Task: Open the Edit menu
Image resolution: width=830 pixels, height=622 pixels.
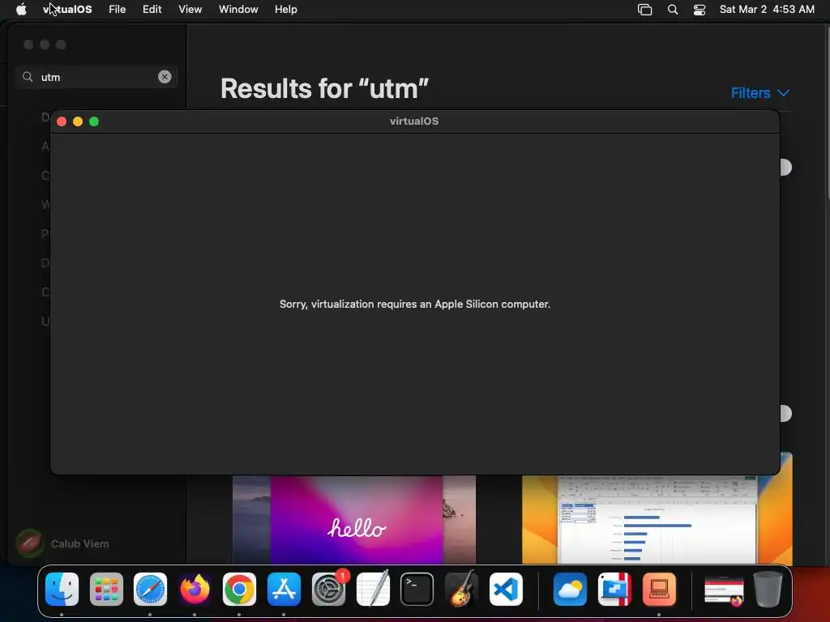Action: 152,9
